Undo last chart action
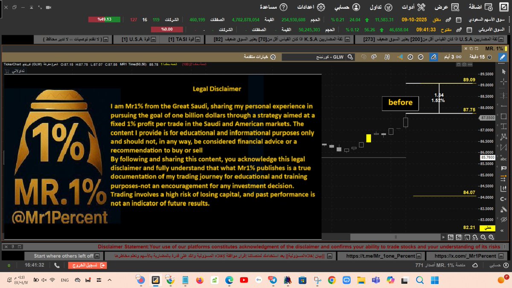 click(x=364, y=57)
